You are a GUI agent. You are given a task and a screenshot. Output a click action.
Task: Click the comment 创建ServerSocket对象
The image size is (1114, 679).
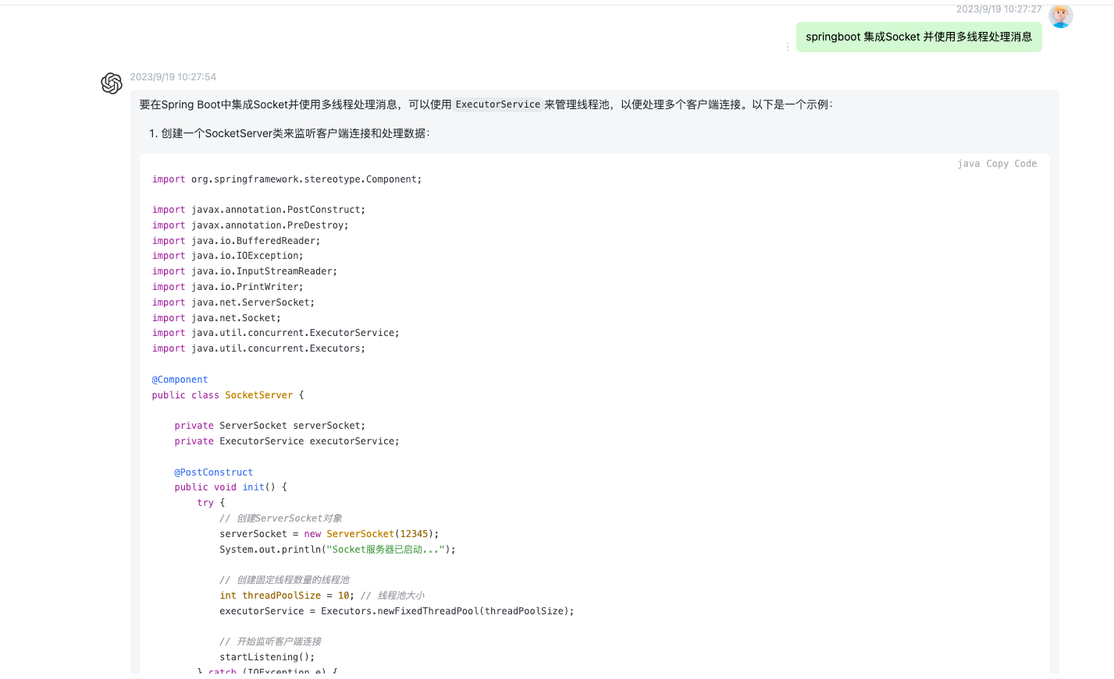281,518
